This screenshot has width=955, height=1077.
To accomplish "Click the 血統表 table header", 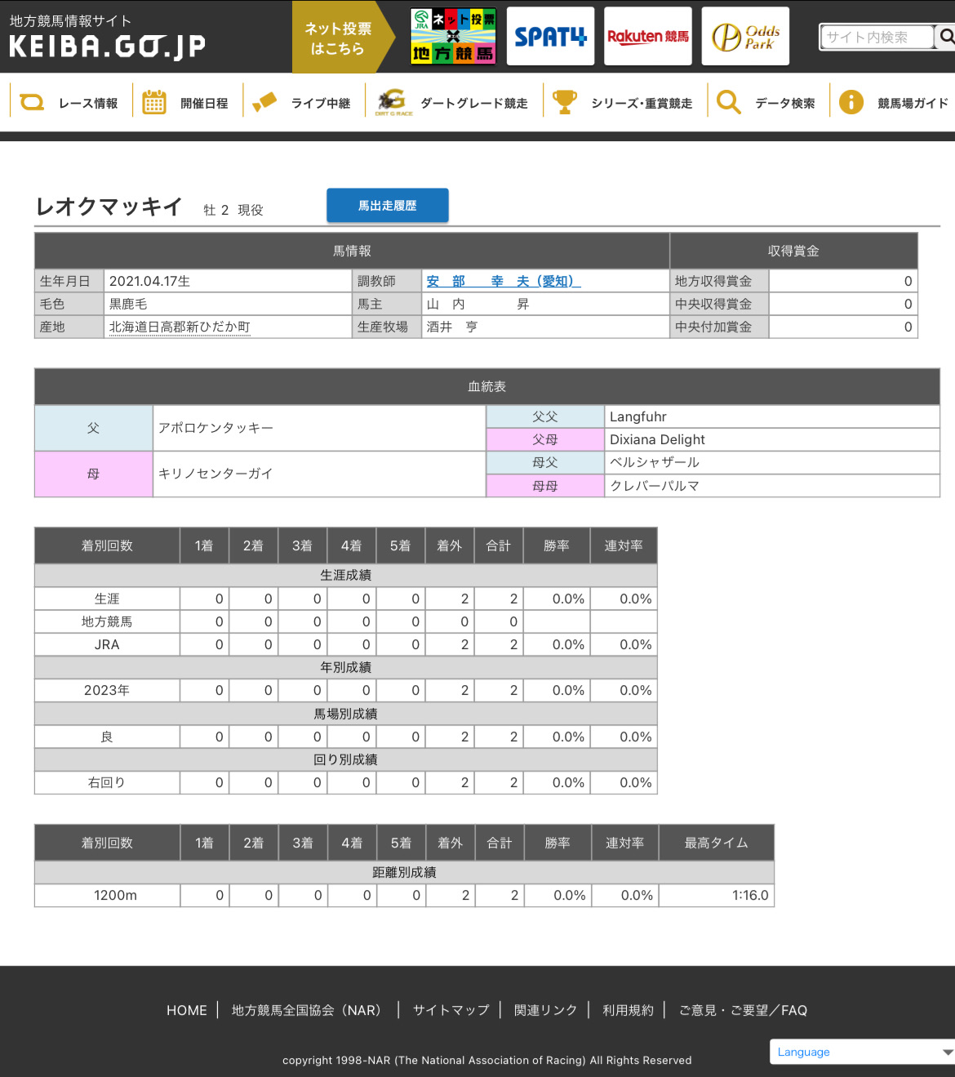I will [x=487, y=386].
